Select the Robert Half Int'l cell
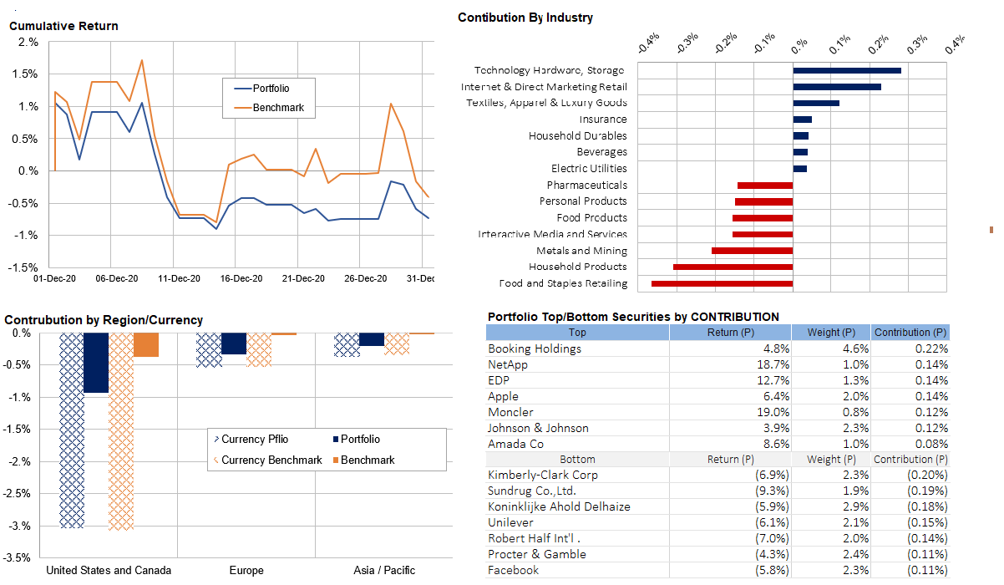This screenshot has height=585, width=1004. [534, 538]
